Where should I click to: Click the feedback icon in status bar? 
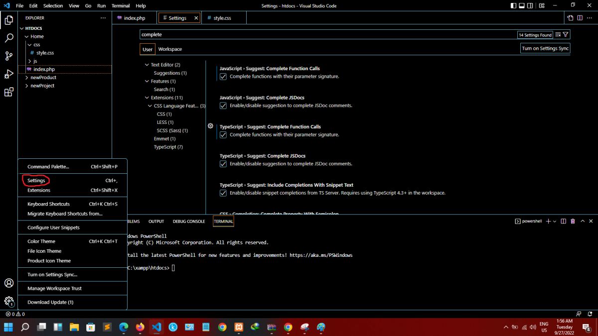point(579,314)
